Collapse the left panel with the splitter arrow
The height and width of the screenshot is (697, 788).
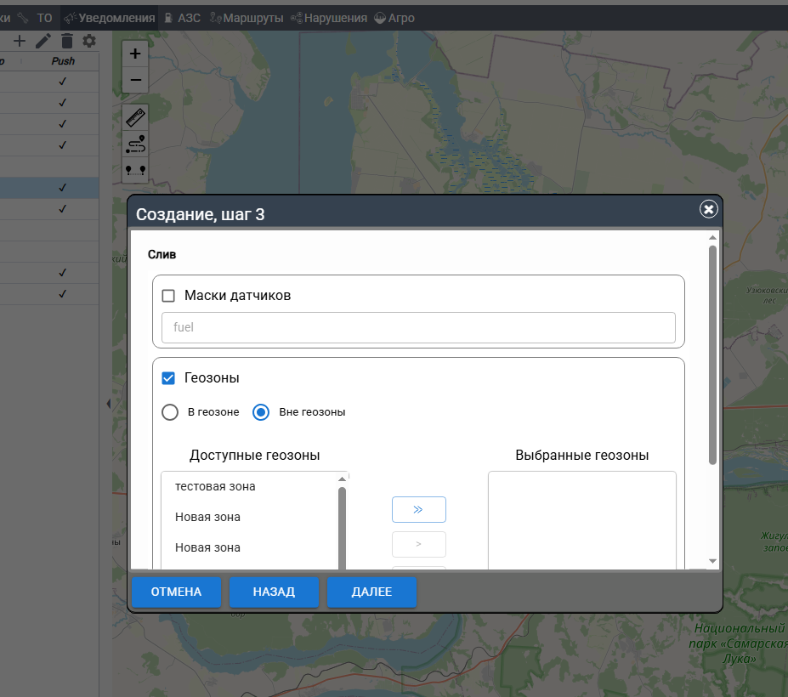[108, 404]
